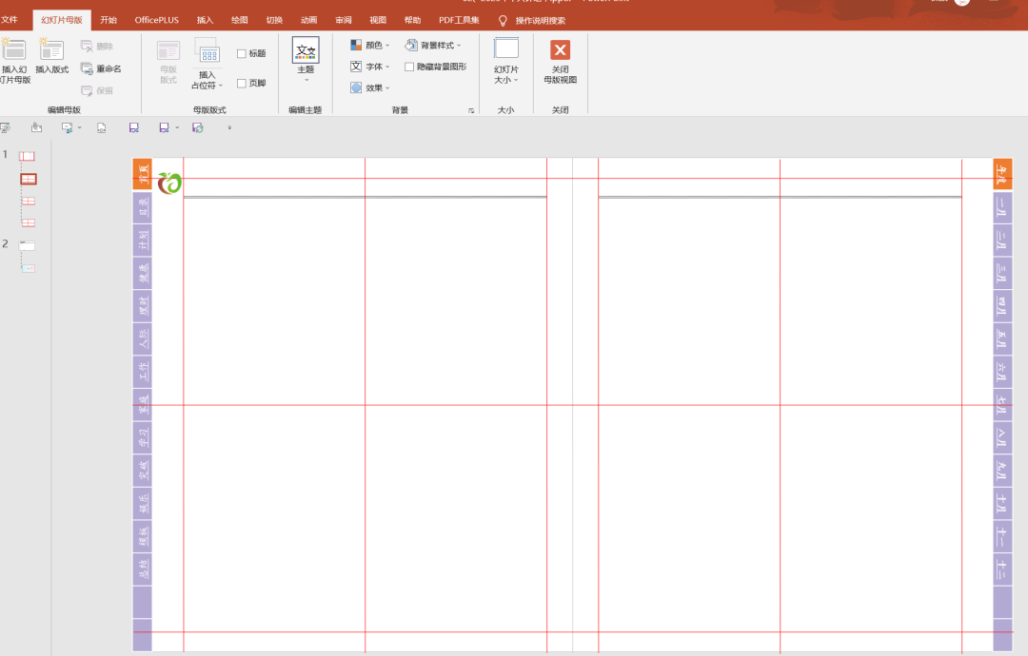Open the 主题 themes gallery

306,59
